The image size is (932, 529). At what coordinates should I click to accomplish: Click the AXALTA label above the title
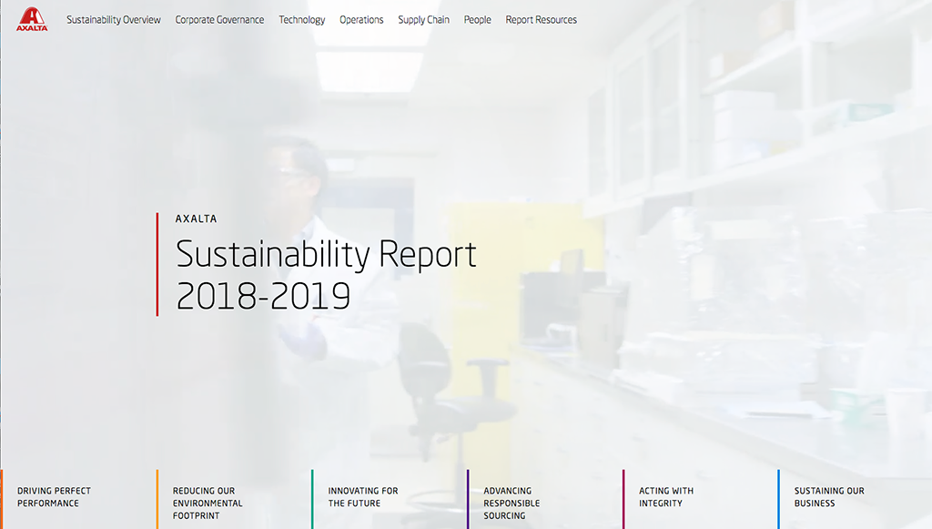coord(197,219)
